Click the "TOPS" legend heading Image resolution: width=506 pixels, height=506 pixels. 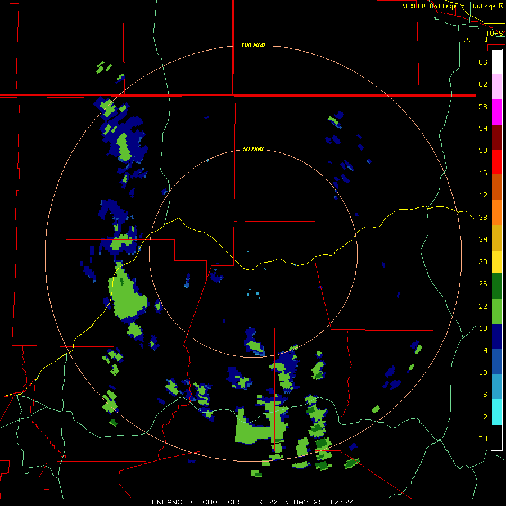click(x=494, y=34)
